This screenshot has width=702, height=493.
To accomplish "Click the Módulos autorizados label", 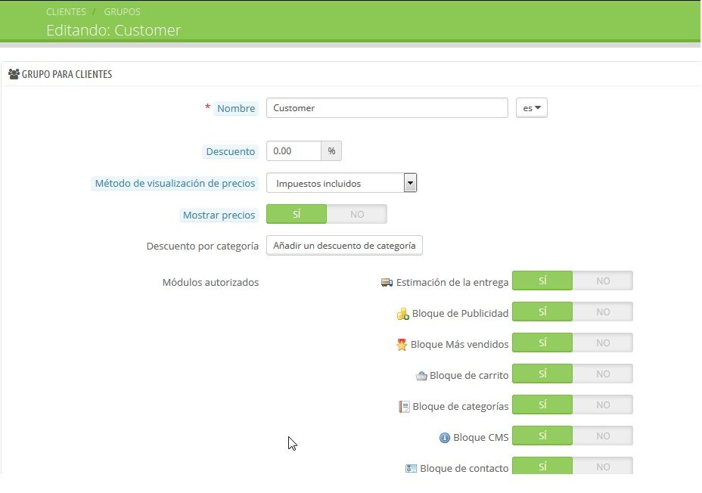I will (210, 282).
